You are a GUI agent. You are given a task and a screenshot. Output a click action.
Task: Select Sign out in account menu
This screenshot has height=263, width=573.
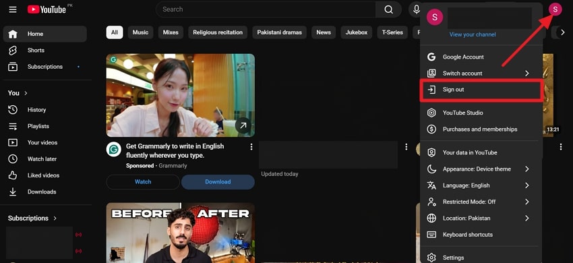(x=481, y=90)
